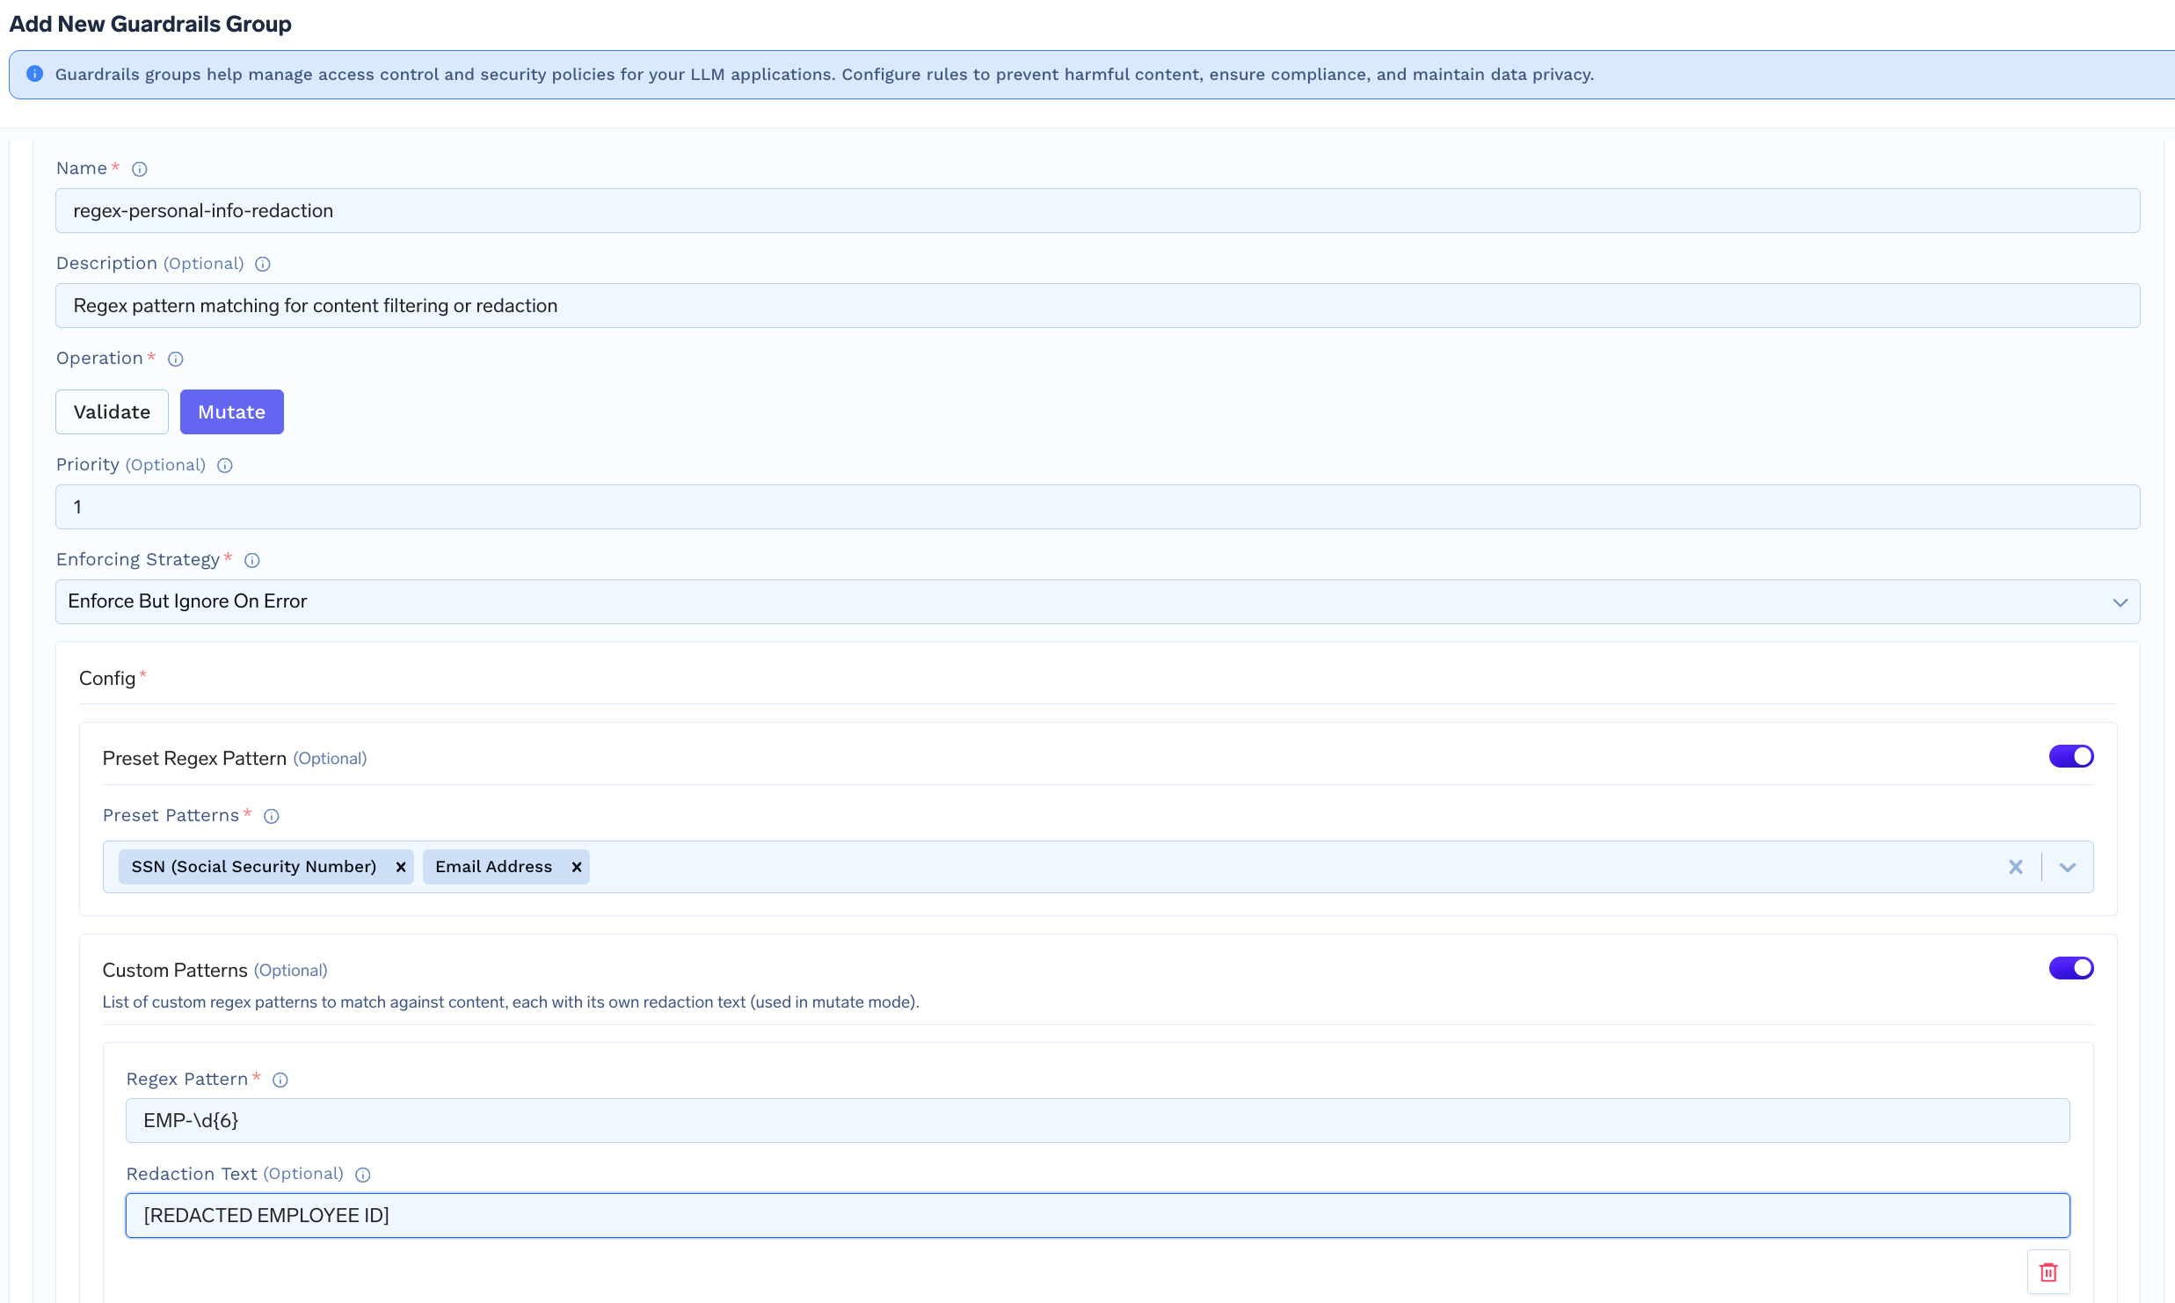2175x1303 pixels.
Task: Clear all selected preset patterns
Action: pos(2016,867)
